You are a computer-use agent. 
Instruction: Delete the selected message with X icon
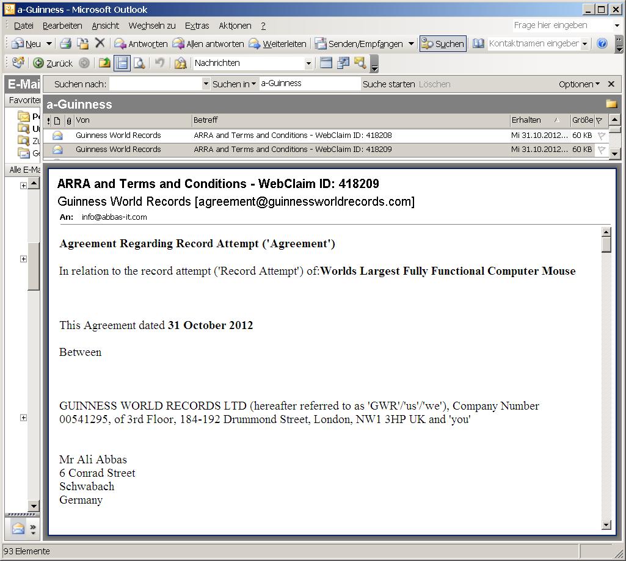pos(100,43)
